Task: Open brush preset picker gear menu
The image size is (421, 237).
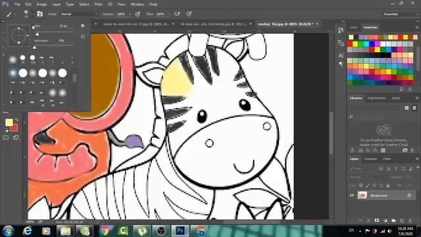Action: point(83,26)
